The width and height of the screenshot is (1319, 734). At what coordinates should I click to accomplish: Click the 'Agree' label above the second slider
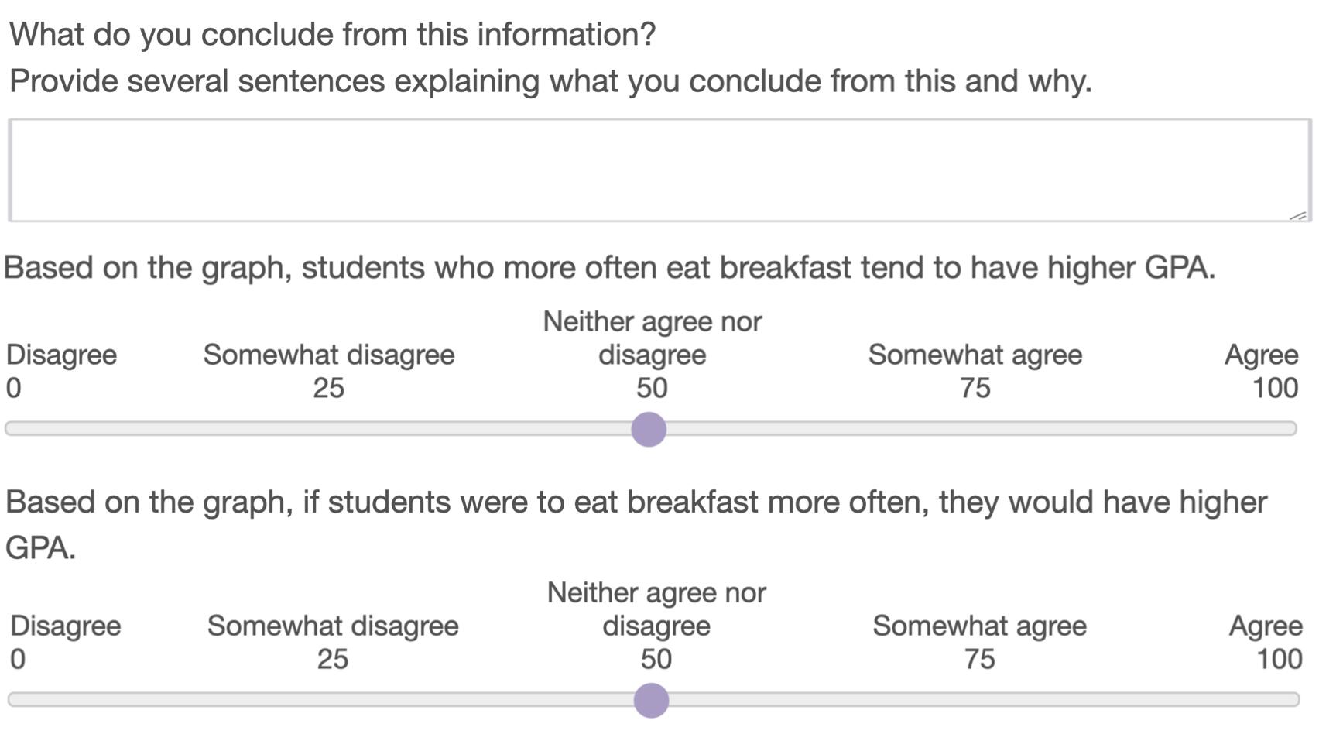[x=1266, y=626]
